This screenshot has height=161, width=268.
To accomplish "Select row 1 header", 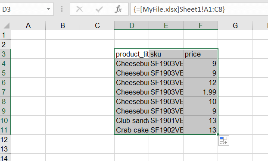I will pyautogui.click(x=5, y=35).
